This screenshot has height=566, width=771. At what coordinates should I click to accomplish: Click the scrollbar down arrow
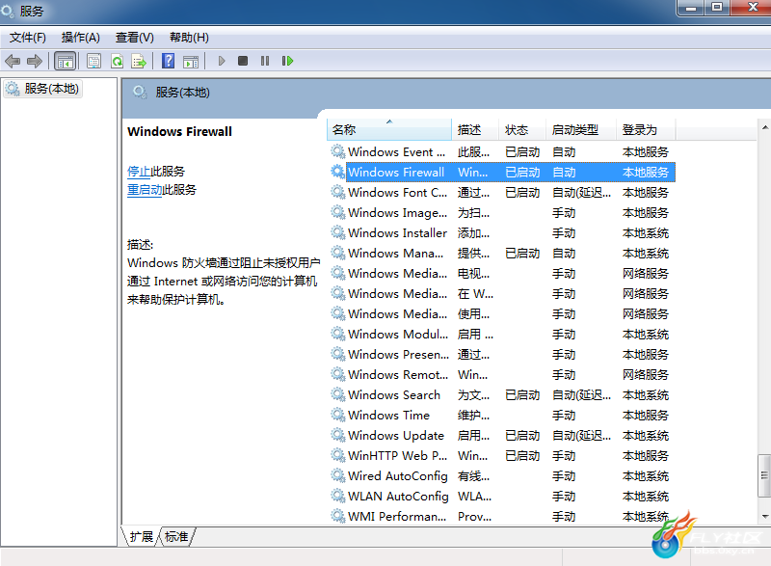764,516
